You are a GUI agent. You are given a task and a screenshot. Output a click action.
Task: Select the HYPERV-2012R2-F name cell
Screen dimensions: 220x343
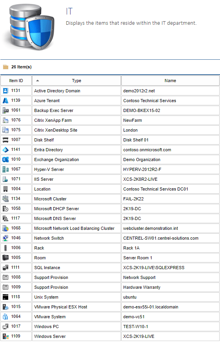(170, 169)
